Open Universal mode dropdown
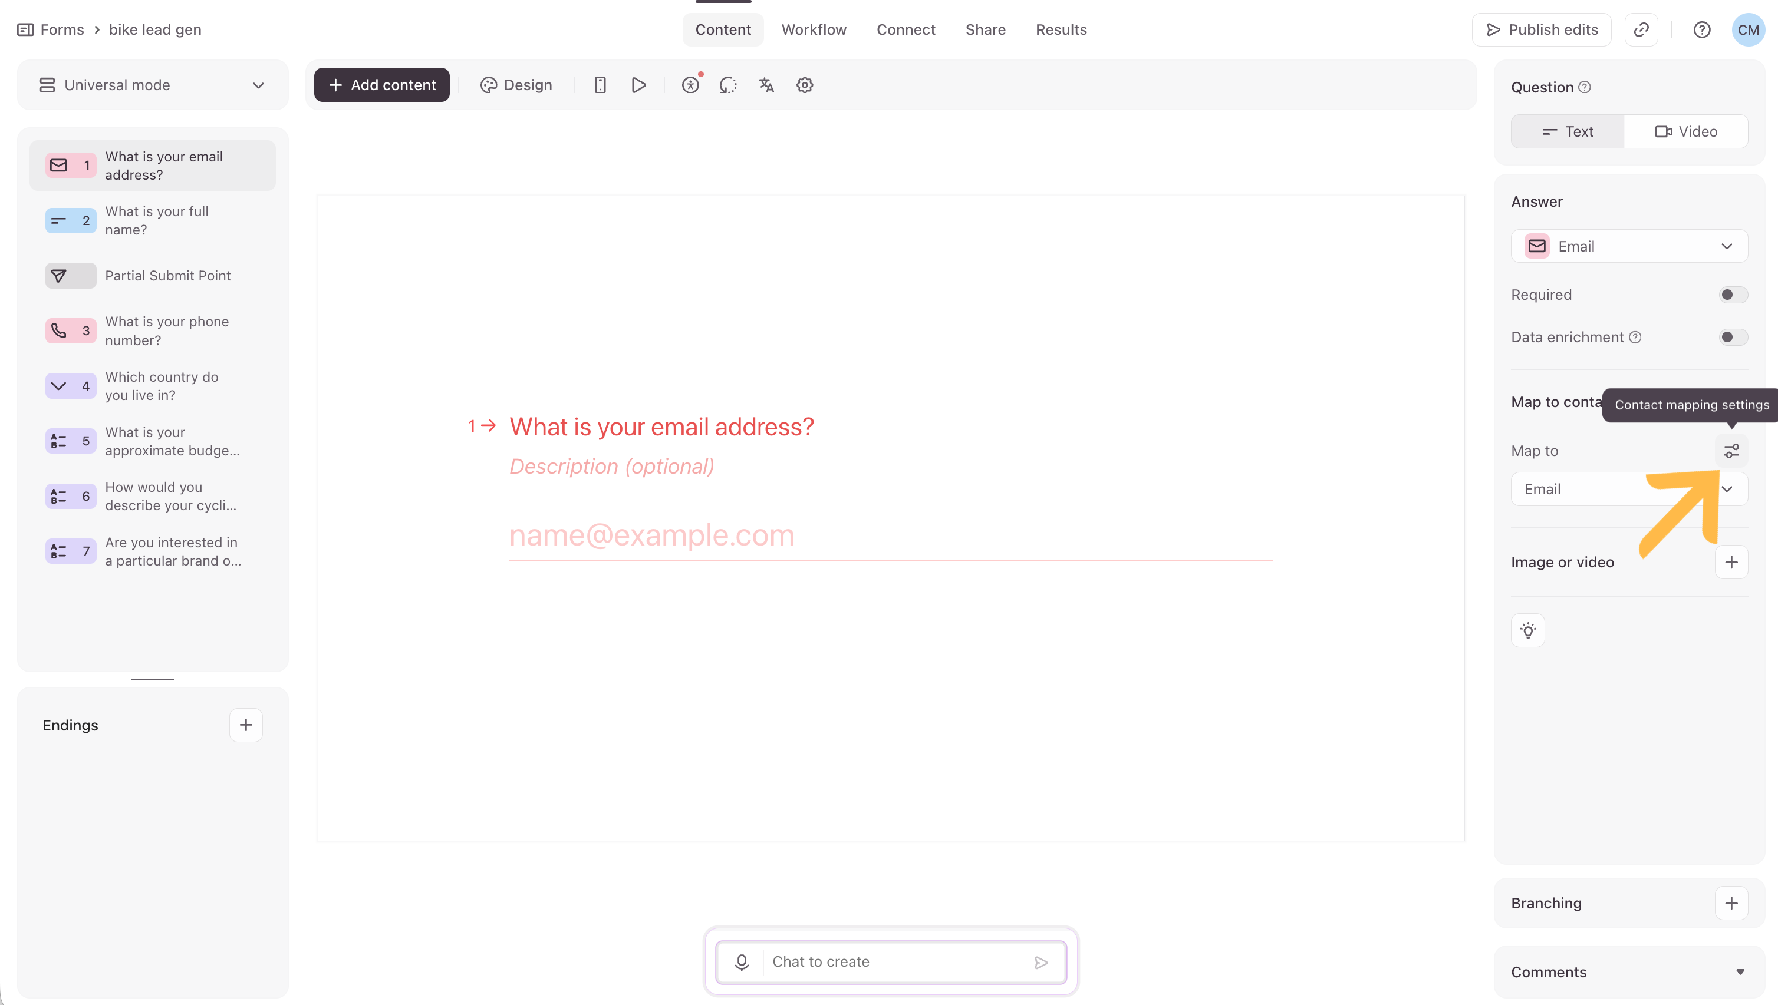The image size is (1778, 1005). 152,85
